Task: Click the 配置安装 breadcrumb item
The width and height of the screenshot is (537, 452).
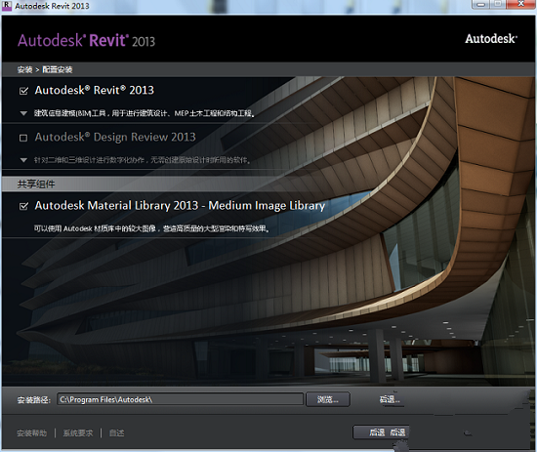Action: (58, 70)
